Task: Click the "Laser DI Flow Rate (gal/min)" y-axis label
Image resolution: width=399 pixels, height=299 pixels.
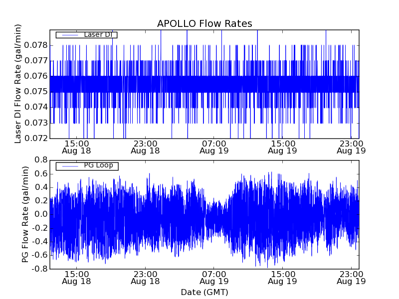Action: click(18, 84)
